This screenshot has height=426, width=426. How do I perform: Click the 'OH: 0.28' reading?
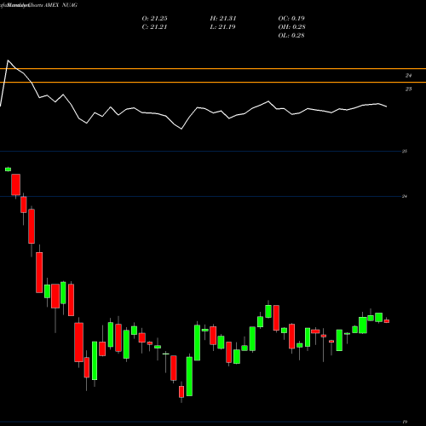click(x=291, y=27)
